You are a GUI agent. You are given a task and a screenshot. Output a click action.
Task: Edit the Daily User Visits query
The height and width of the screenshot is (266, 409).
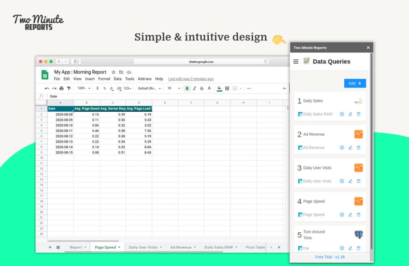(x=350, y=181)
